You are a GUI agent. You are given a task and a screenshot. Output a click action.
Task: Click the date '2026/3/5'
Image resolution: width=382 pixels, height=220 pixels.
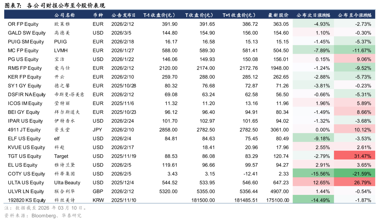coord(121,33)
